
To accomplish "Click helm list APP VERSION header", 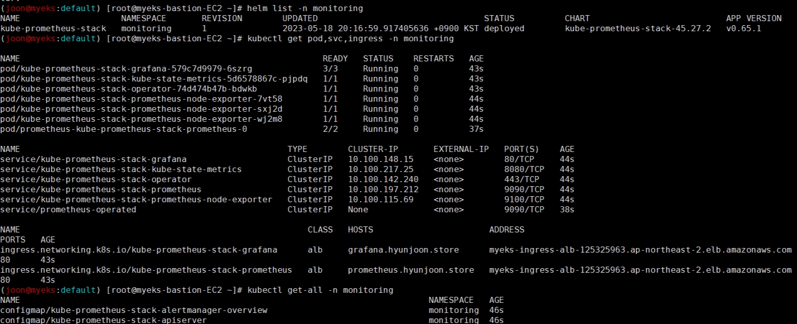I will (x=754, y=18).
